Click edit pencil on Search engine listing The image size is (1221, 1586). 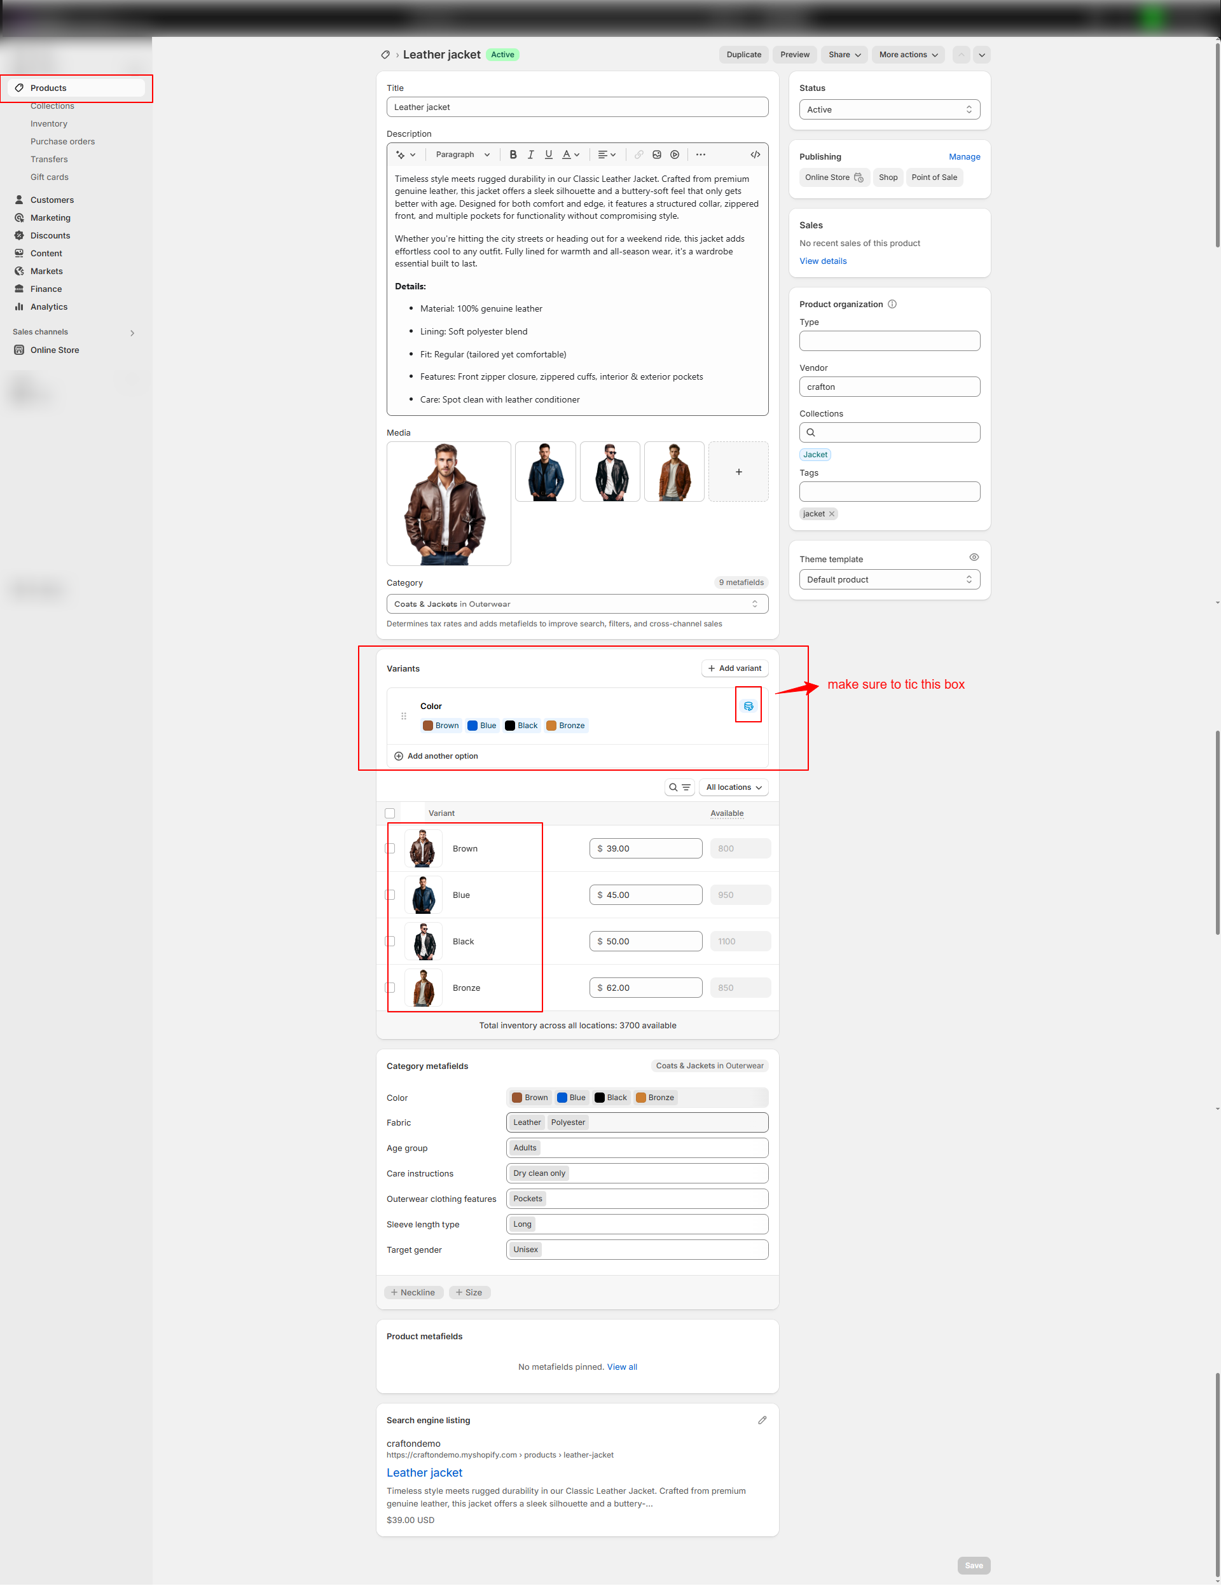tap(762, 1419)
